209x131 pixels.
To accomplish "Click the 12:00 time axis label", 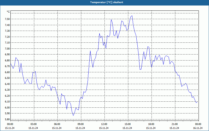I will tap(104, 124).
